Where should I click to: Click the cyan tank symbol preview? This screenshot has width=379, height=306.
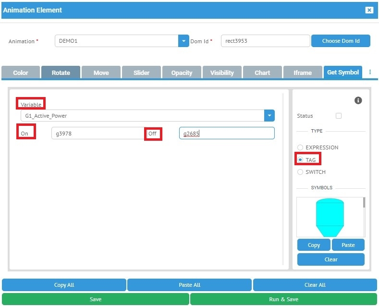pos(330,217)
